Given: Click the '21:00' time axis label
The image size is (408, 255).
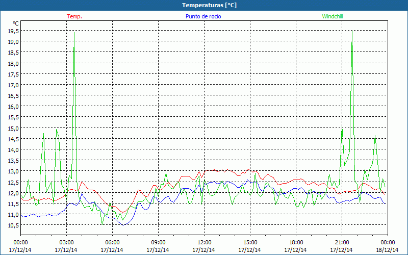Looking at the screenshot, I should (342, 243).
